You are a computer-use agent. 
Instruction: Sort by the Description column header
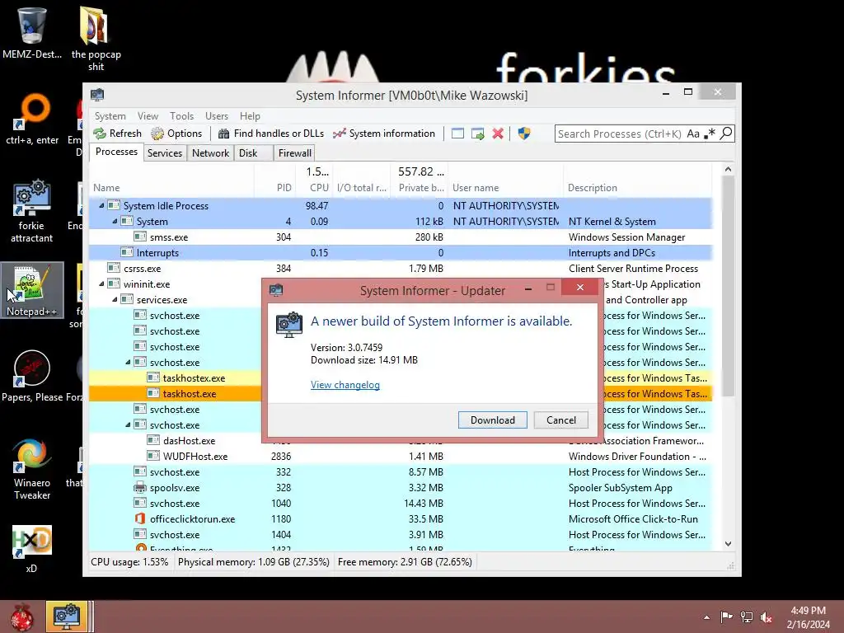click(x=637, y=188)
